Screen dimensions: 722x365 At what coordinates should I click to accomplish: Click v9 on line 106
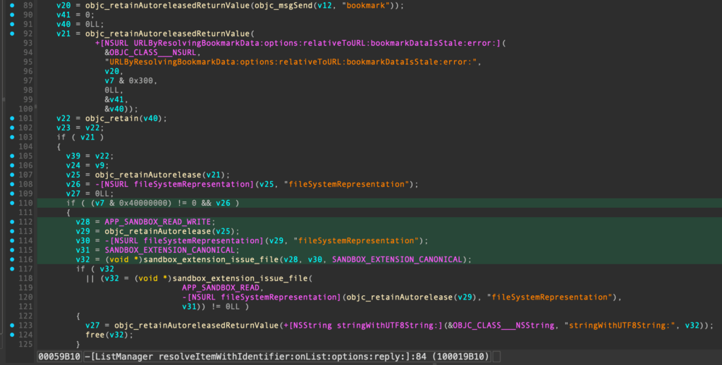click(100, 166)
